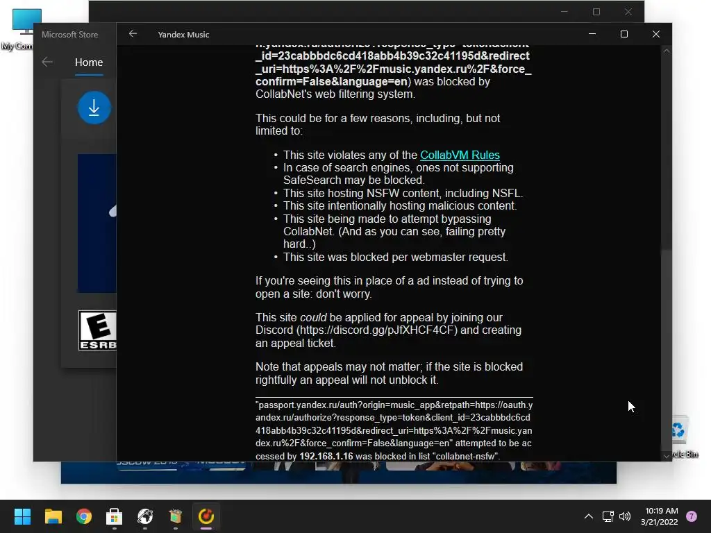Click the IP address 192.168.1.16
Screen dimensions: 711x533
pyautogui.click(x=326, y=456)
